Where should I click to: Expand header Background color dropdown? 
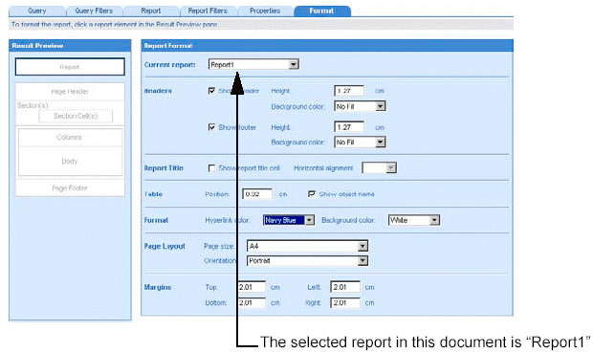[360, 106]
